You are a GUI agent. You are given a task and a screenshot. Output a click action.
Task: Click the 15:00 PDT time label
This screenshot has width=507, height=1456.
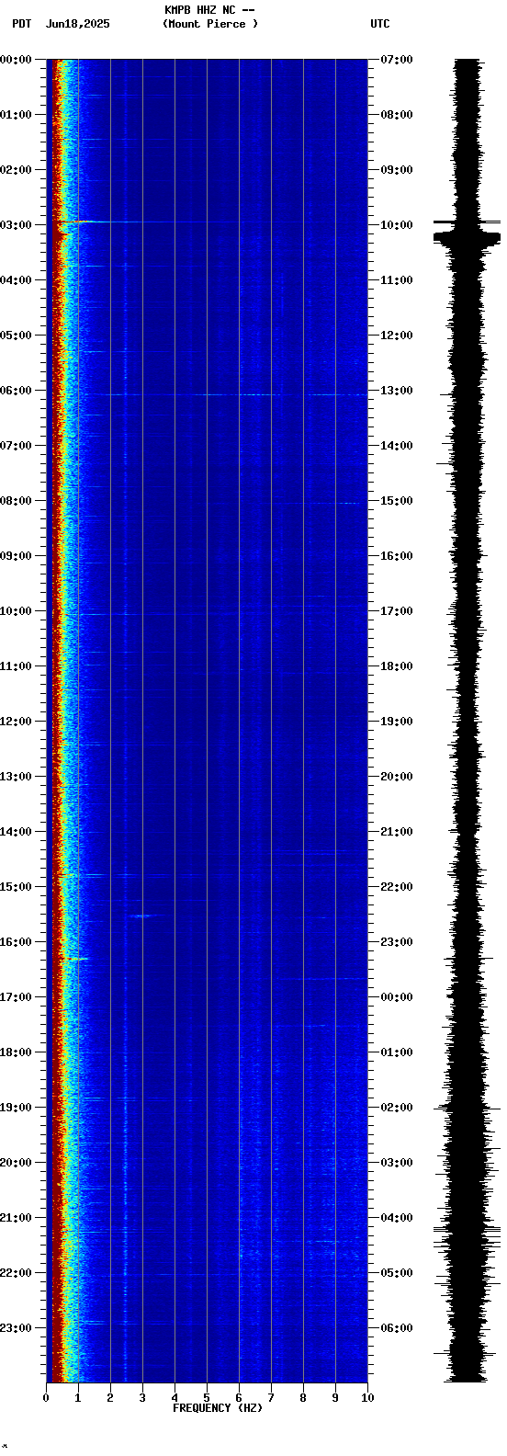coord(17,887)
